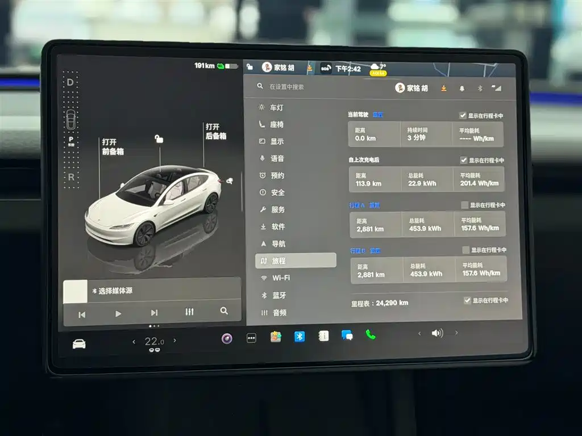Reset current drive stats via 重置
582x436 pixels.
click(x=377, y=114)
